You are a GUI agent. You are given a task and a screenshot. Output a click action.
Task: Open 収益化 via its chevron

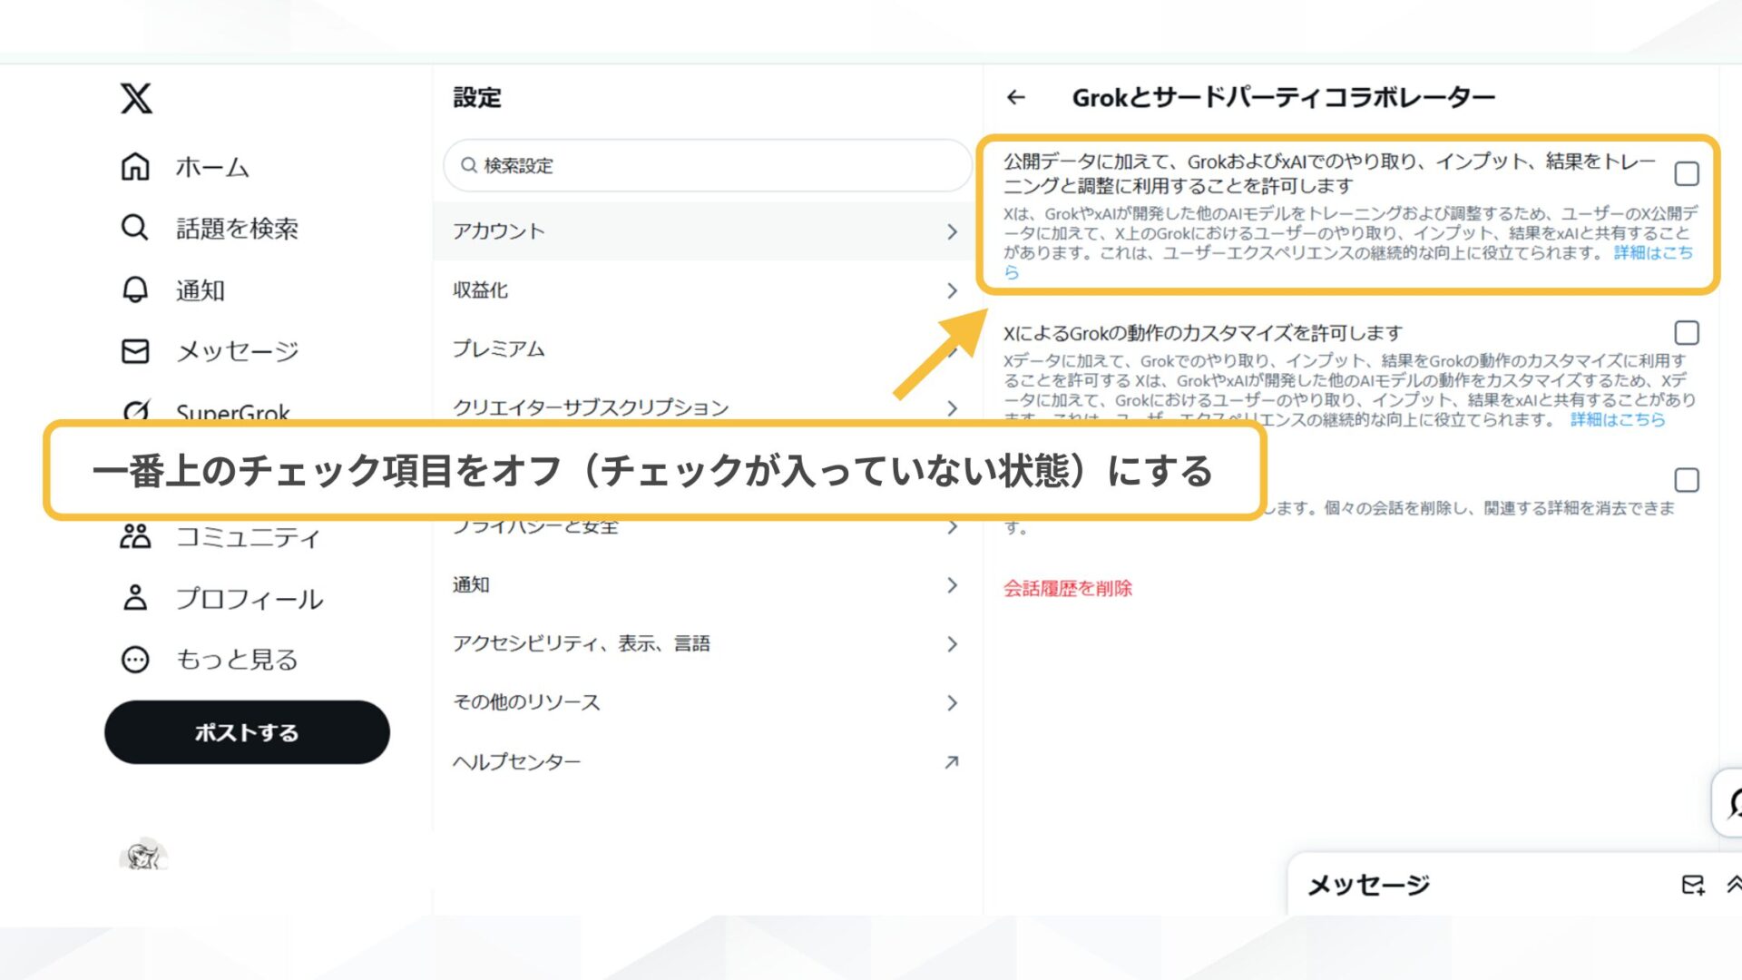pyautogui.click(x=951, y=291)
